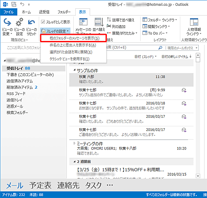
Task: Open the navigation bar more options ellipsis
Action: tap(110, 185)
